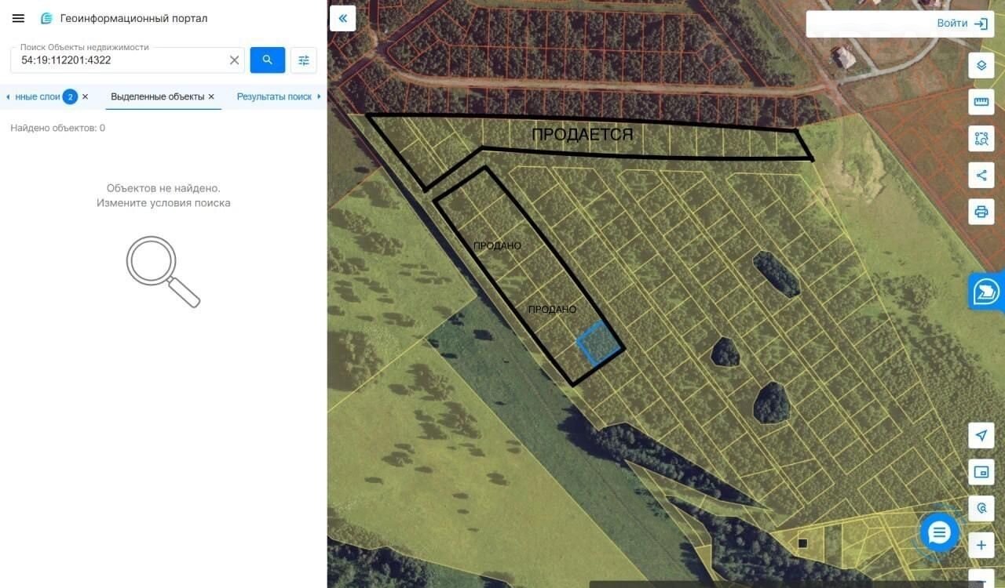Collapse the side panel with double chevron
The height and width of the screenshot is (588, 1005).
[x=343, y=18]
